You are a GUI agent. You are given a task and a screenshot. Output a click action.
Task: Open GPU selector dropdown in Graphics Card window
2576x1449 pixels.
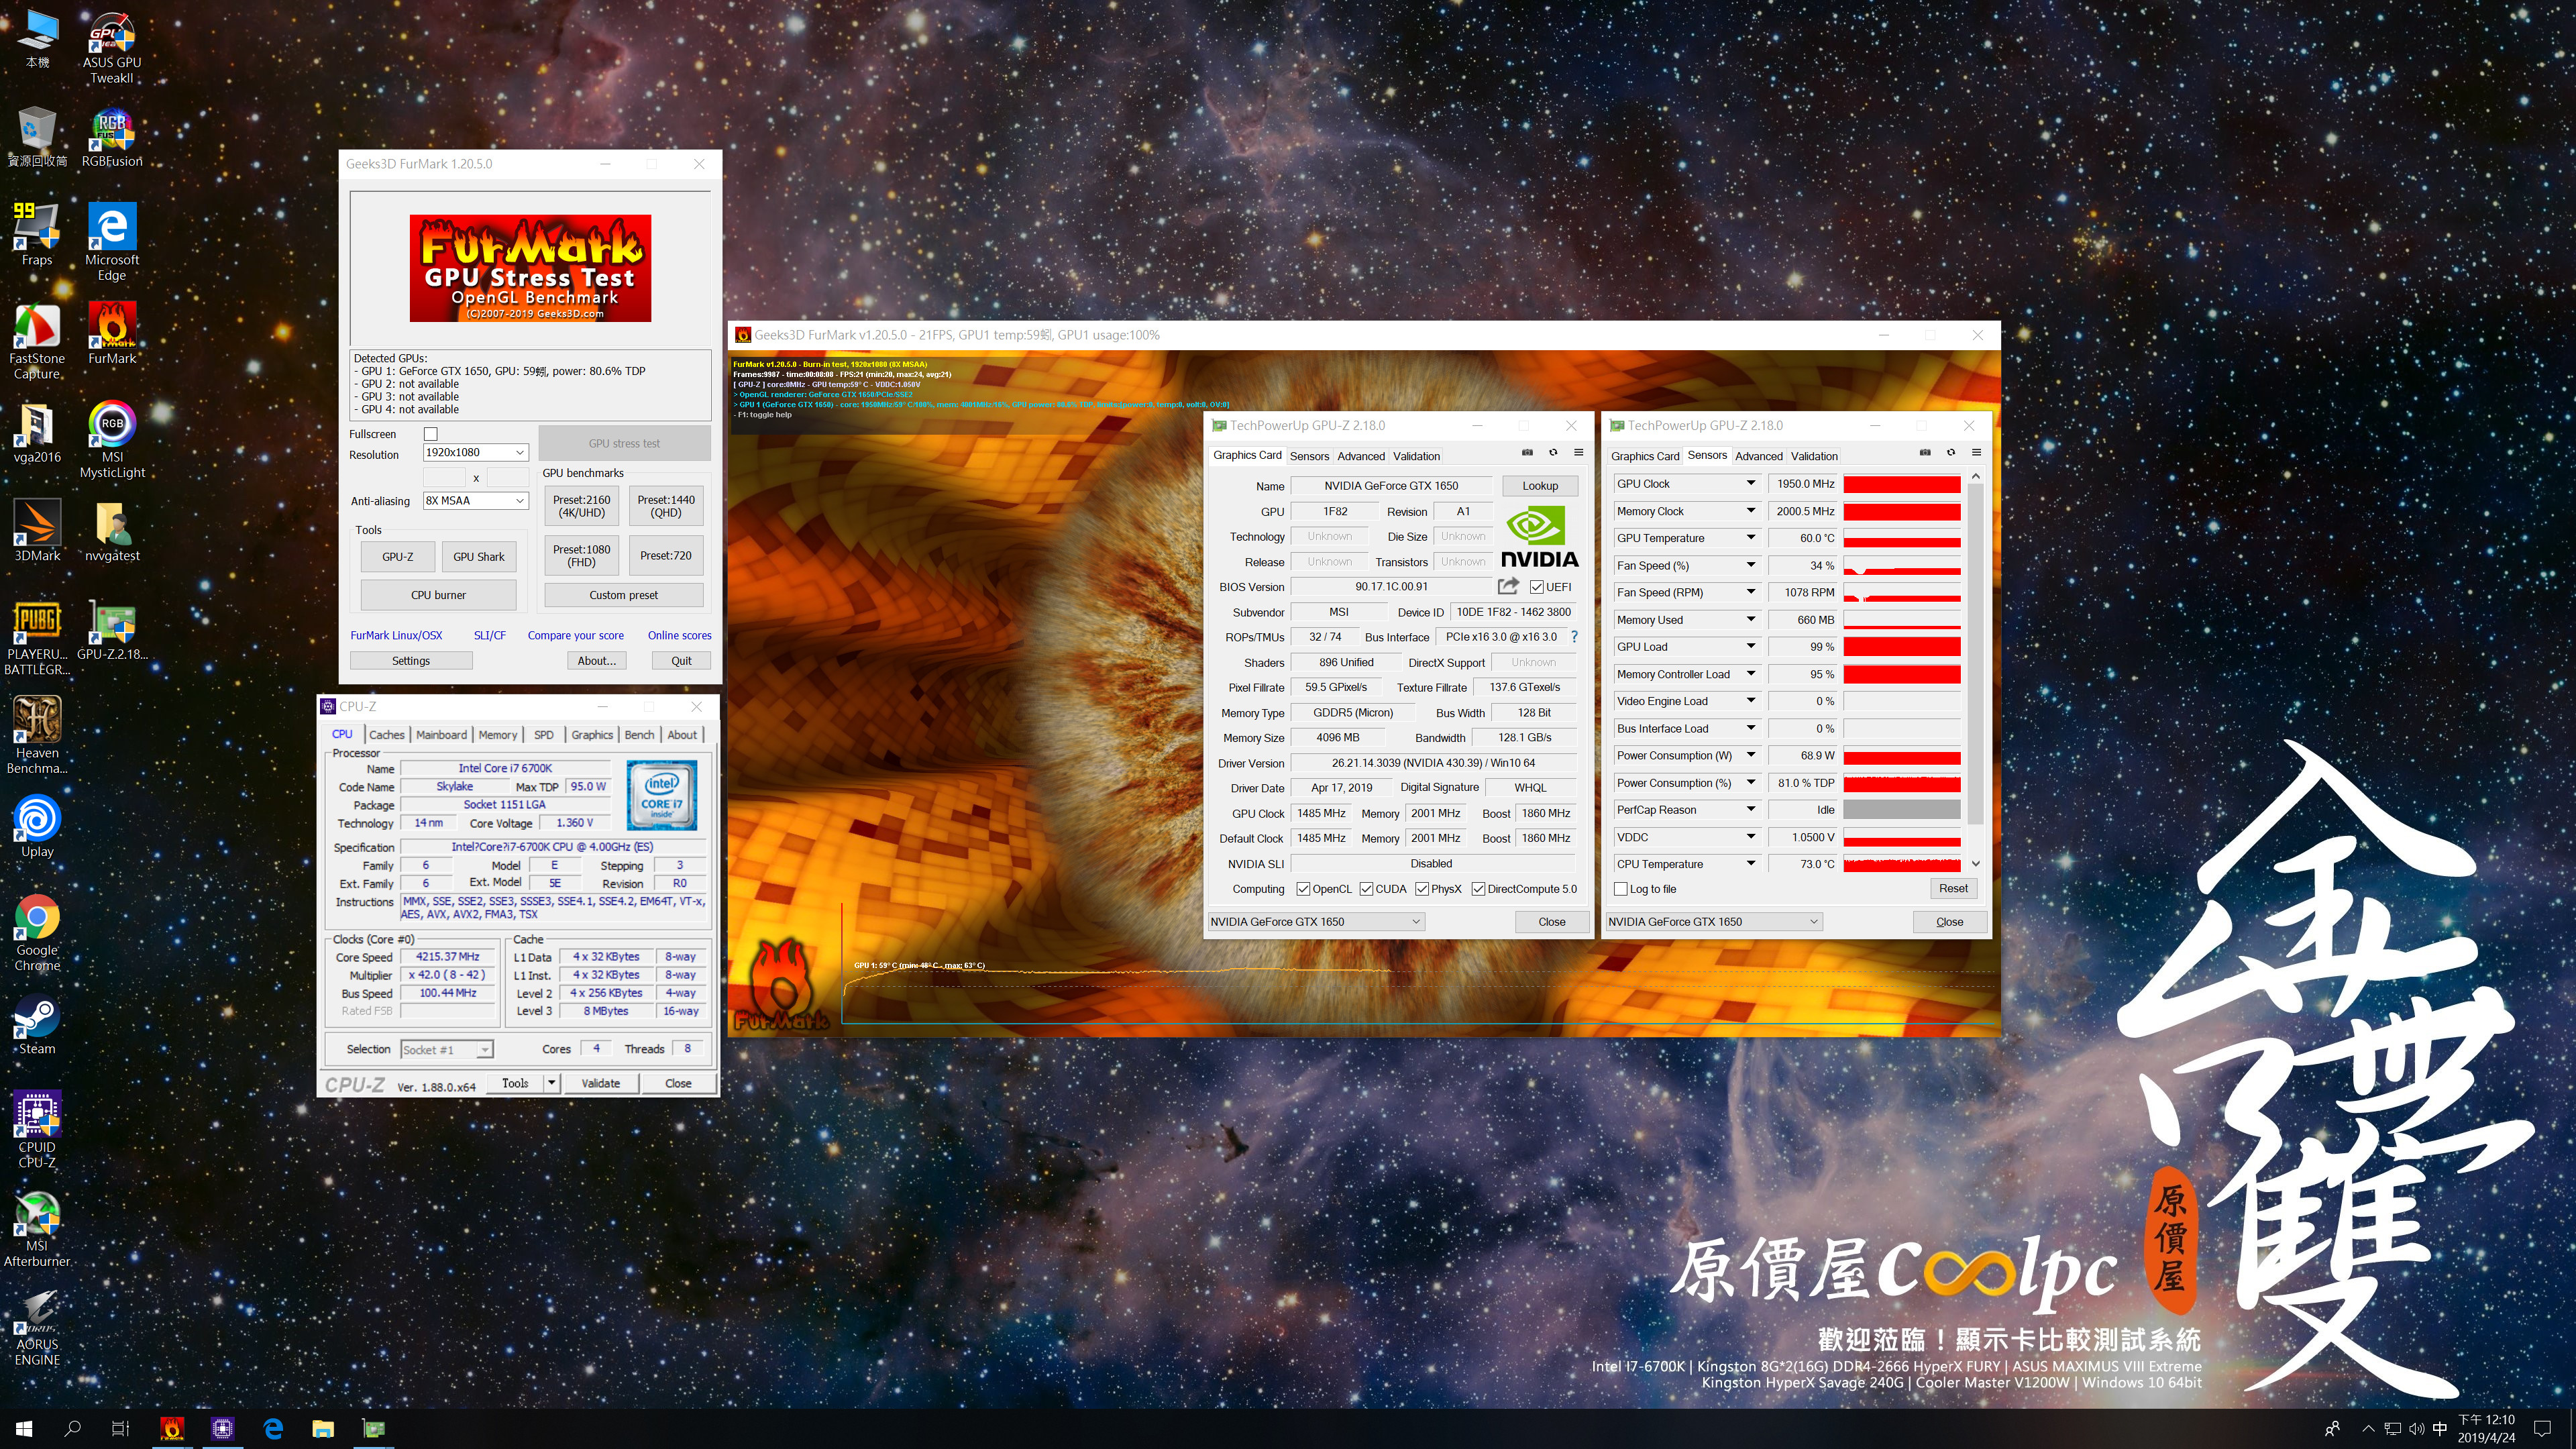click(x=1315, y=921)
